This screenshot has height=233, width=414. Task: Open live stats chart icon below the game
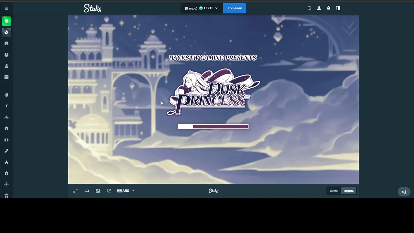tap(98, 191)
